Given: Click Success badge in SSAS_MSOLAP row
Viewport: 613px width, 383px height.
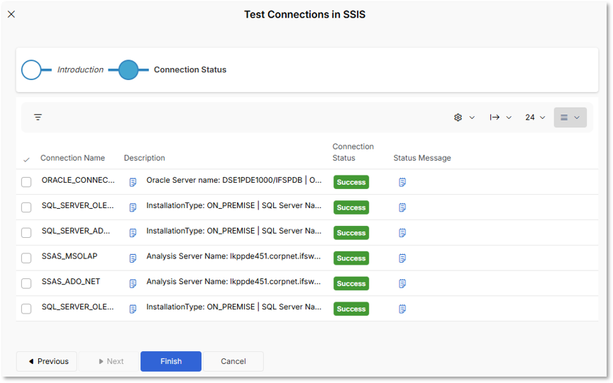Looking at the screenshot, I should 351,258.
